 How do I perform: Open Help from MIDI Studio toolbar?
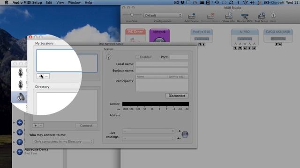pos(273,18)
